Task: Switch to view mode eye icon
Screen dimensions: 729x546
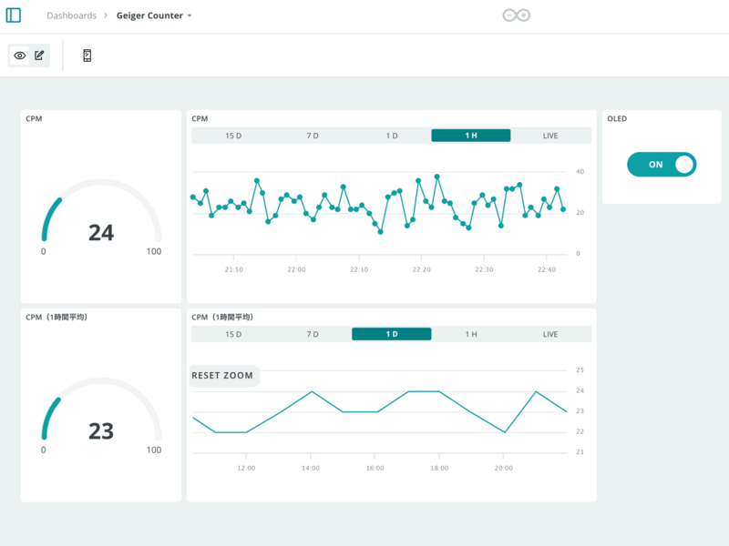Action: coord(20,56)
